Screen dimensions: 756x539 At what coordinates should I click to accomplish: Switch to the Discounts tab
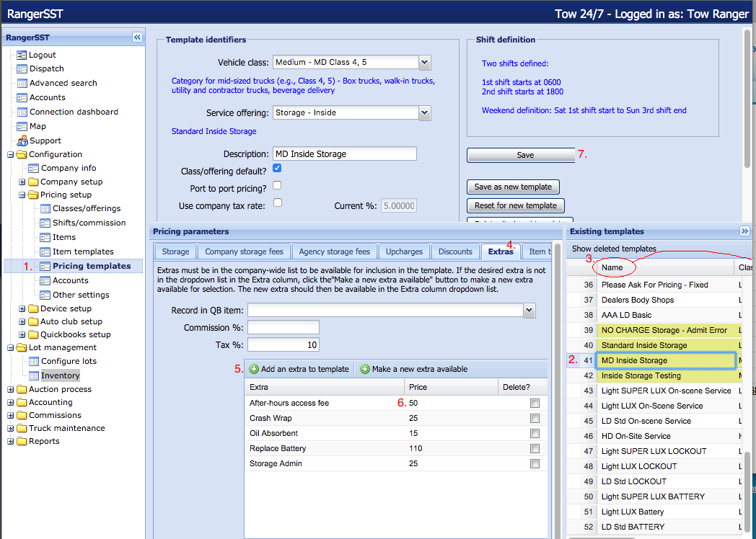(x=454, y=251)
